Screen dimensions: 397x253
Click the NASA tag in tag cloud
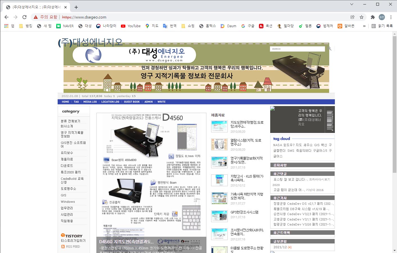point(277,145)
